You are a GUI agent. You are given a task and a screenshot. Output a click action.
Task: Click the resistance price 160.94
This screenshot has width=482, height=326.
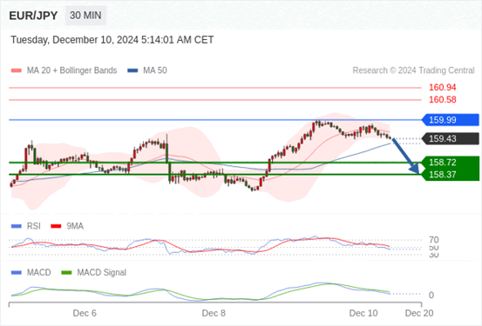[443, 88]
